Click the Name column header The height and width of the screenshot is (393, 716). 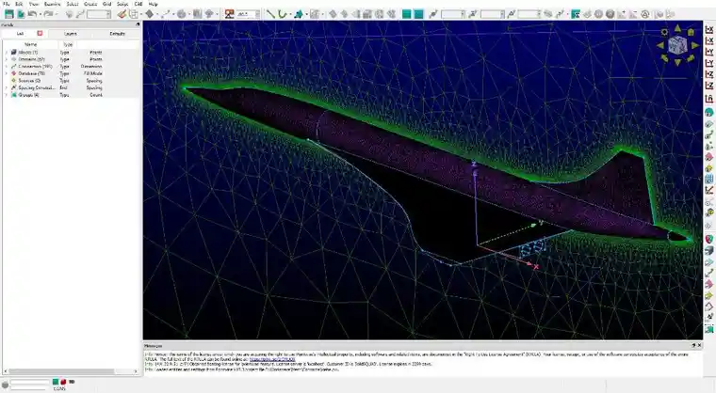(x=30, y=45)
